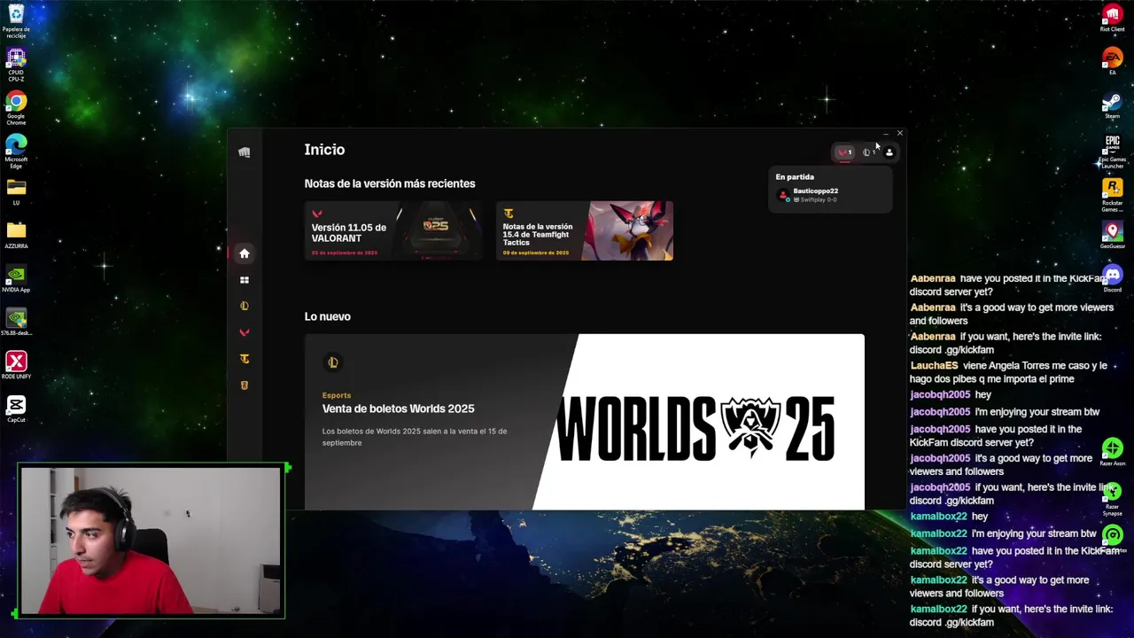Select friend Bauticoppo22 in the En partida popup
This screenshot has width=1134, height=638.
point(830,195)
